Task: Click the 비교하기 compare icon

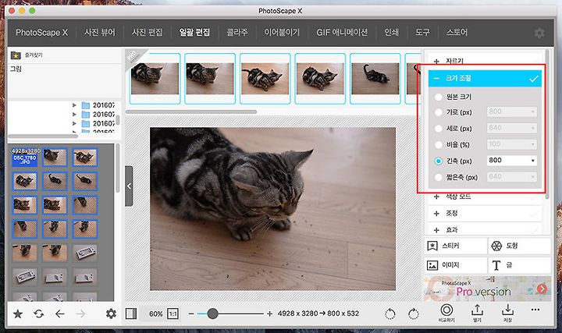Action: [x=446, y=313]
